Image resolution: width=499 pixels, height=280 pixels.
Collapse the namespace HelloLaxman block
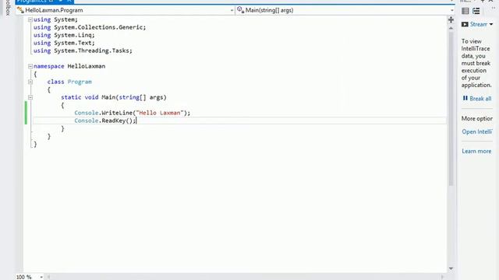[x=30, y=66]
